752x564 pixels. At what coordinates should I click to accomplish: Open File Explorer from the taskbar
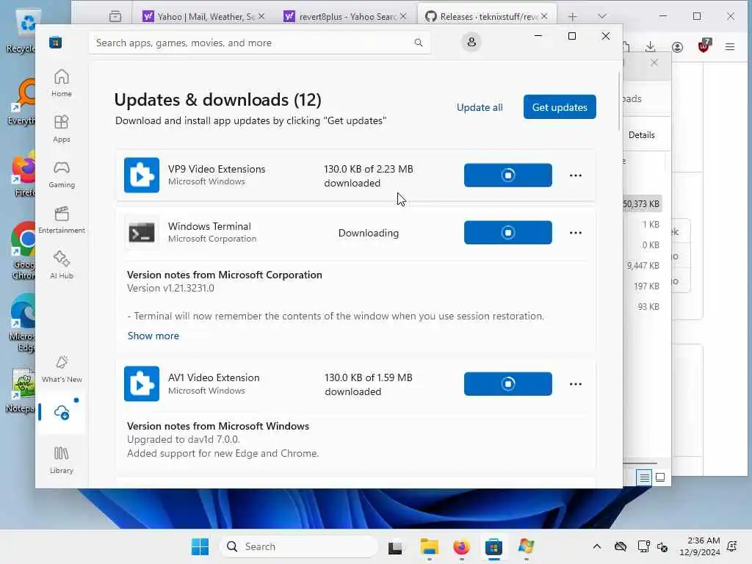[x=429, y=546]
